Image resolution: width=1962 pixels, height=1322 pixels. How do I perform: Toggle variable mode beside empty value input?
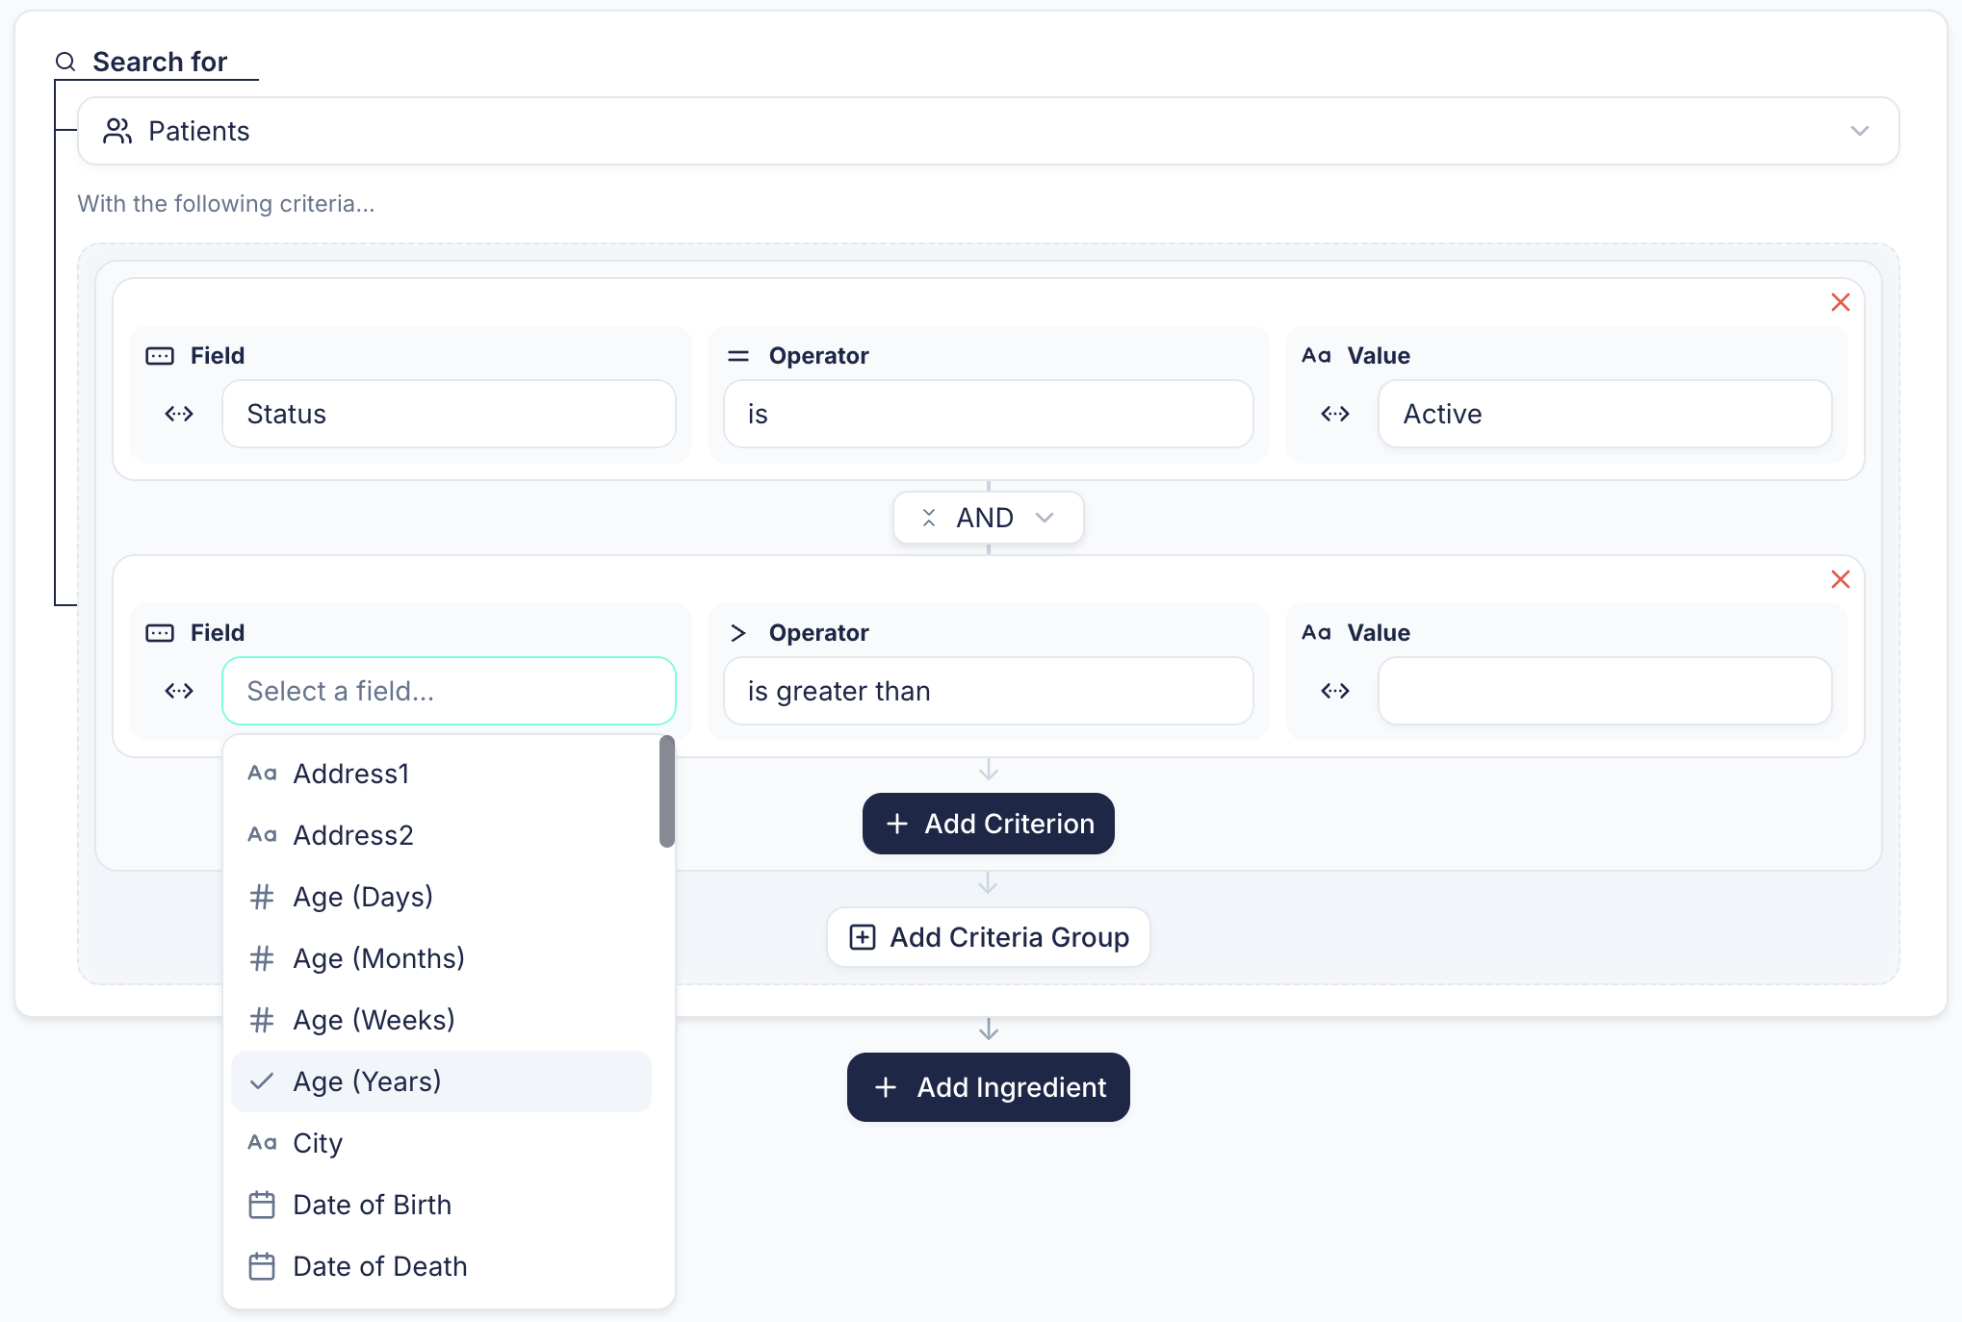tap(1334, 691)
